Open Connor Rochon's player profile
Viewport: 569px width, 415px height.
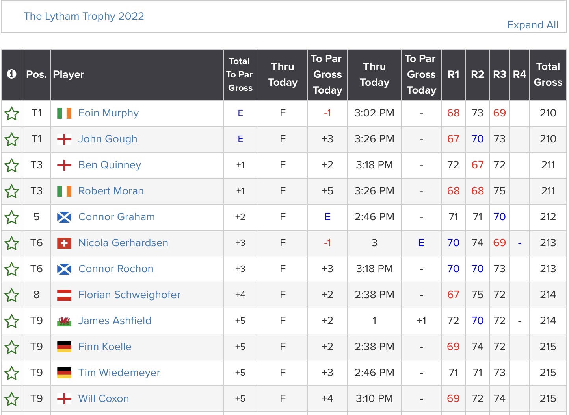(x=116, y=269)
